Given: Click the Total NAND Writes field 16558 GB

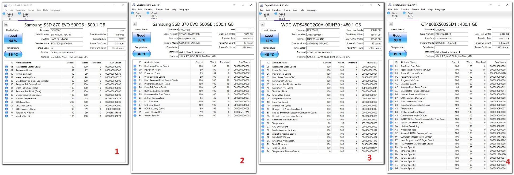Looking at the screenshot, I should click(x=373, y=39).
